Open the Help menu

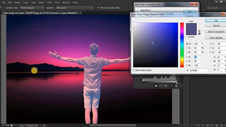pyautogui.click(x=75, y=2)
